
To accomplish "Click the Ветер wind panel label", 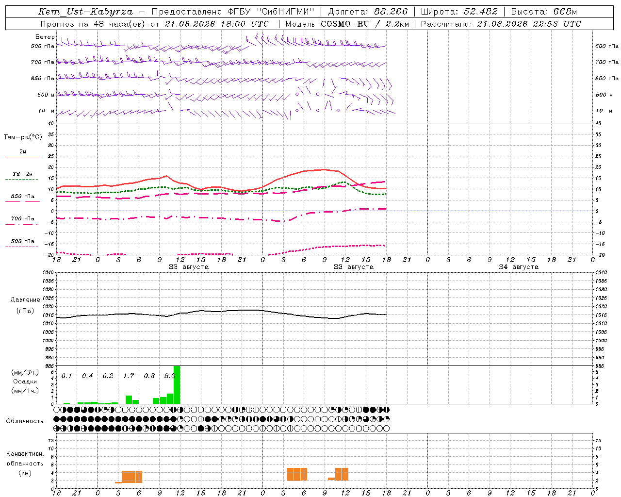I will 45,37.
